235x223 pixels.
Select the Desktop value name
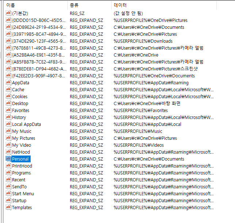(20, 104)
